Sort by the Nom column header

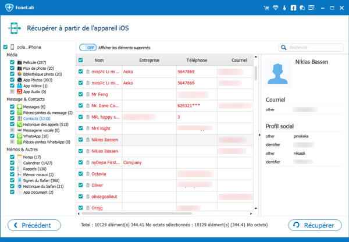(99, 60)
